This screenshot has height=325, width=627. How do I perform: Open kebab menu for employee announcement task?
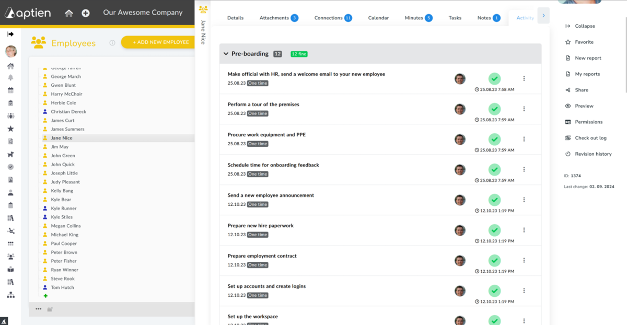point(524,200)
